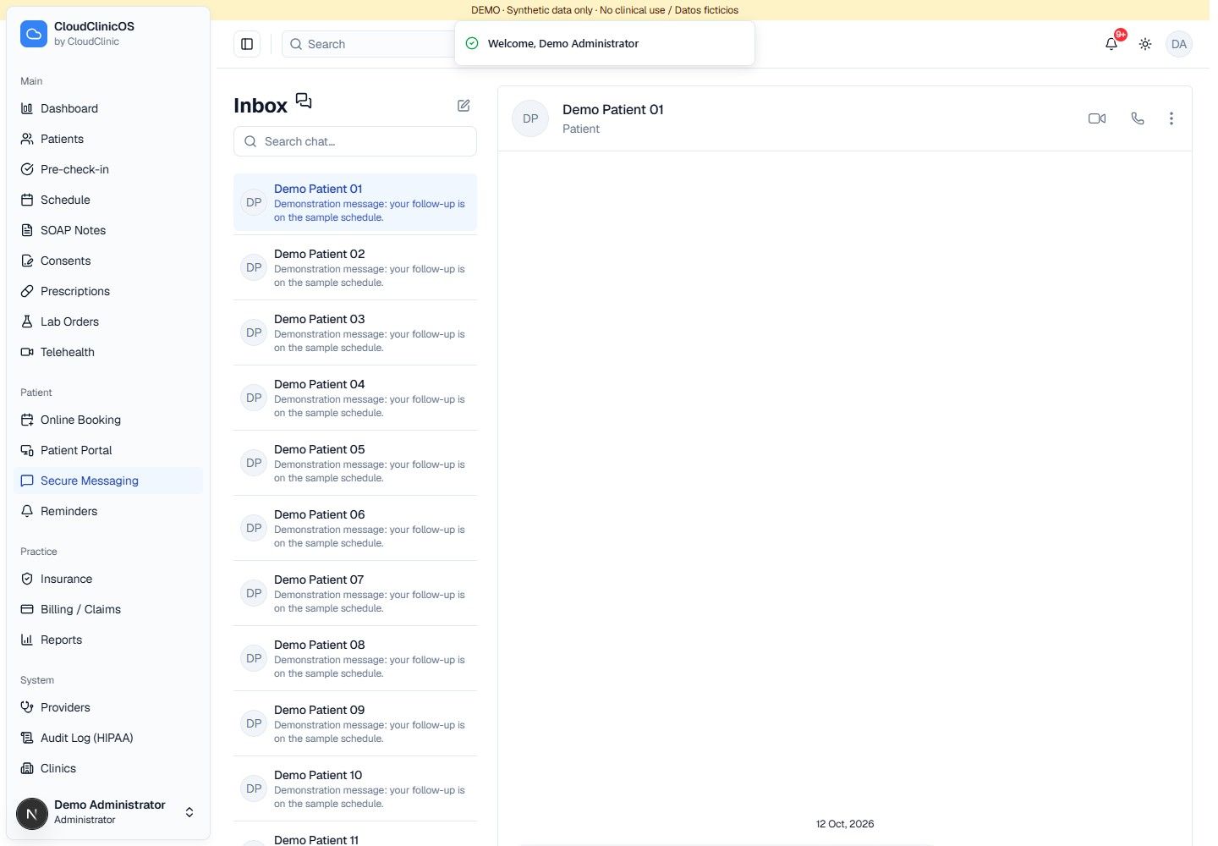Viewport: 1218px width, 846px height.
Task: Toggle the sidebar panel icon
Action: (247, 44)
